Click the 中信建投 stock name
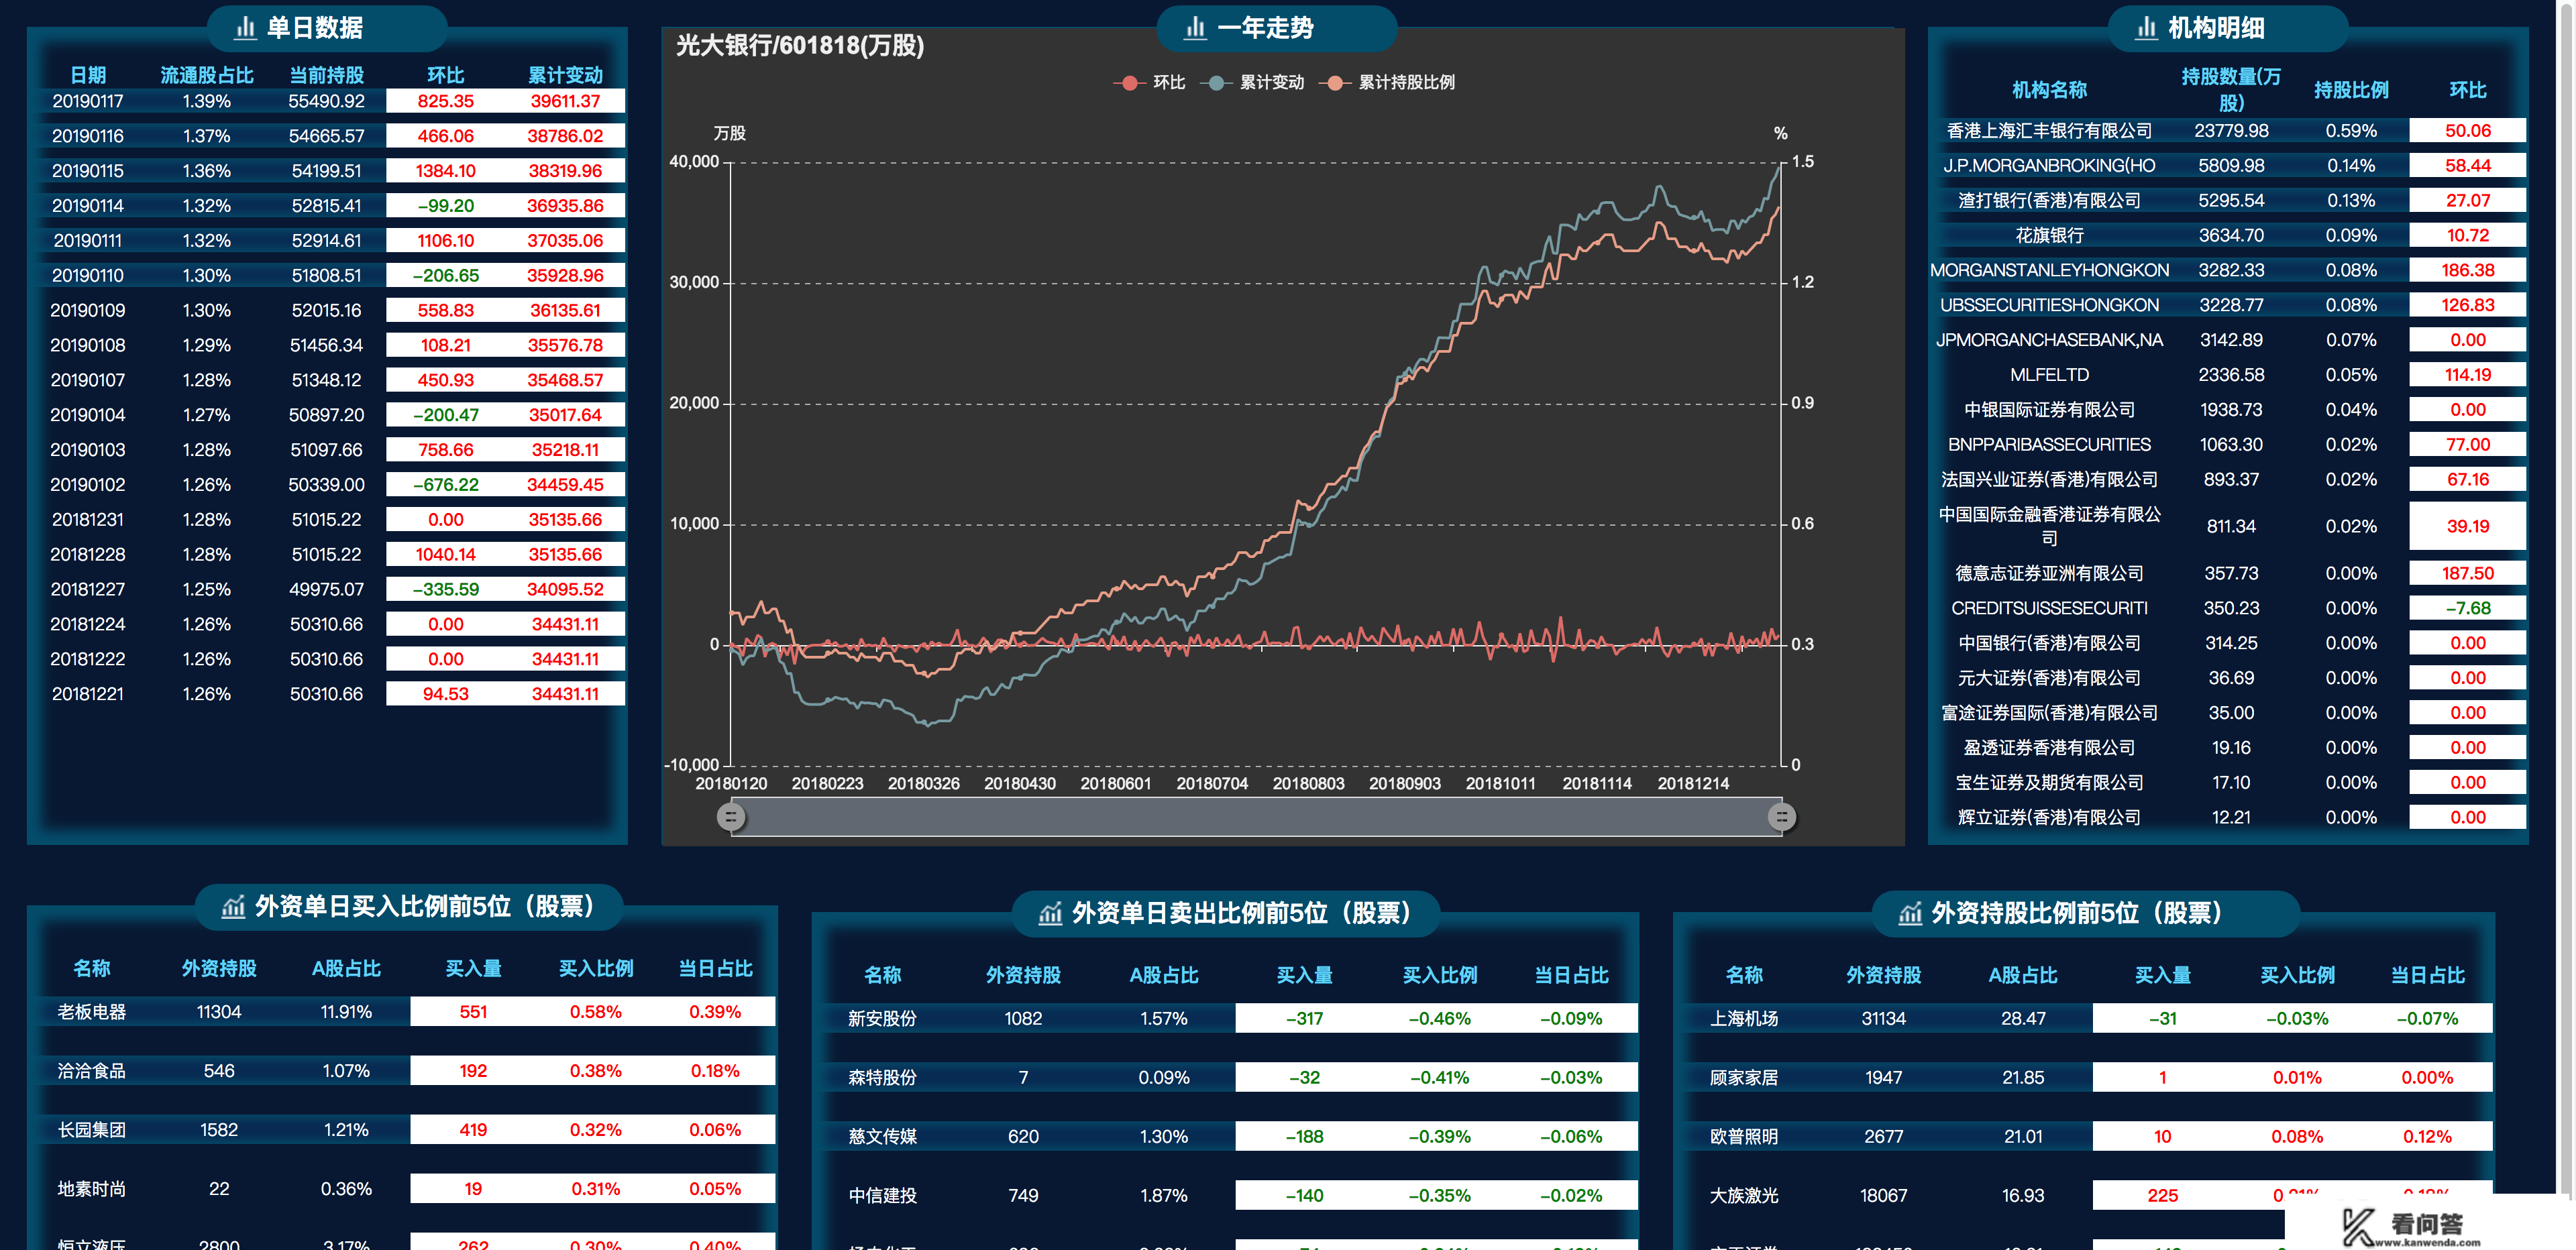Image resolution: width=2576 pixels, height=1250 pixels. (882, 1196)
